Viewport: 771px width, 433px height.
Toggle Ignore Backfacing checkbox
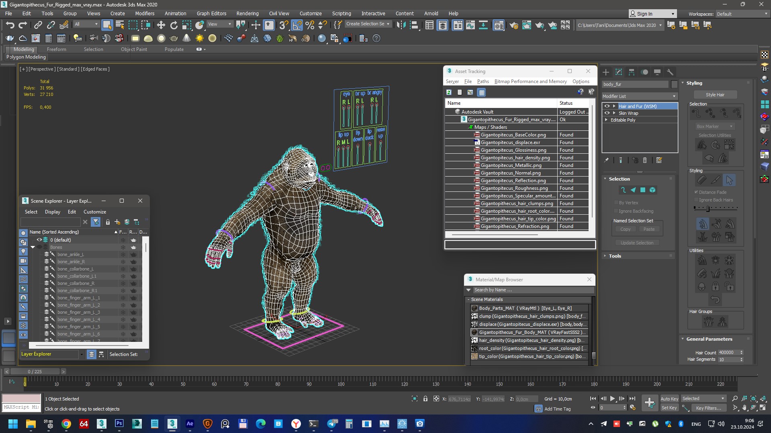[x=616, y=211]
